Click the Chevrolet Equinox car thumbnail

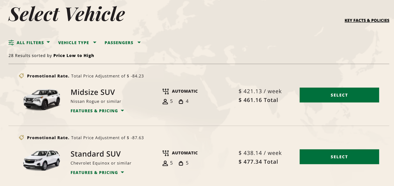[42, 160]
